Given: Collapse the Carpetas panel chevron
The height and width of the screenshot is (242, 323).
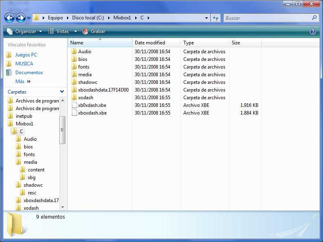Looking at the screenshot, I should click(62, 92).
